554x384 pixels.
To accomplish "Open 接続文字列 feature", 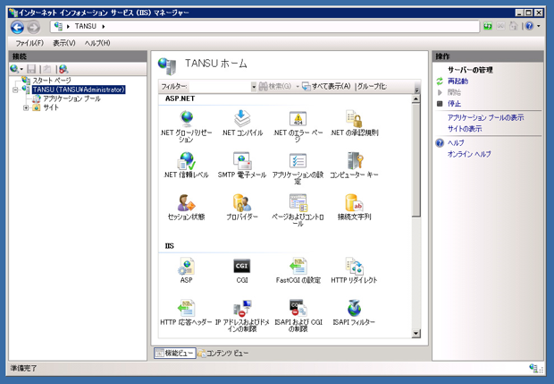I will click(354, 207).
